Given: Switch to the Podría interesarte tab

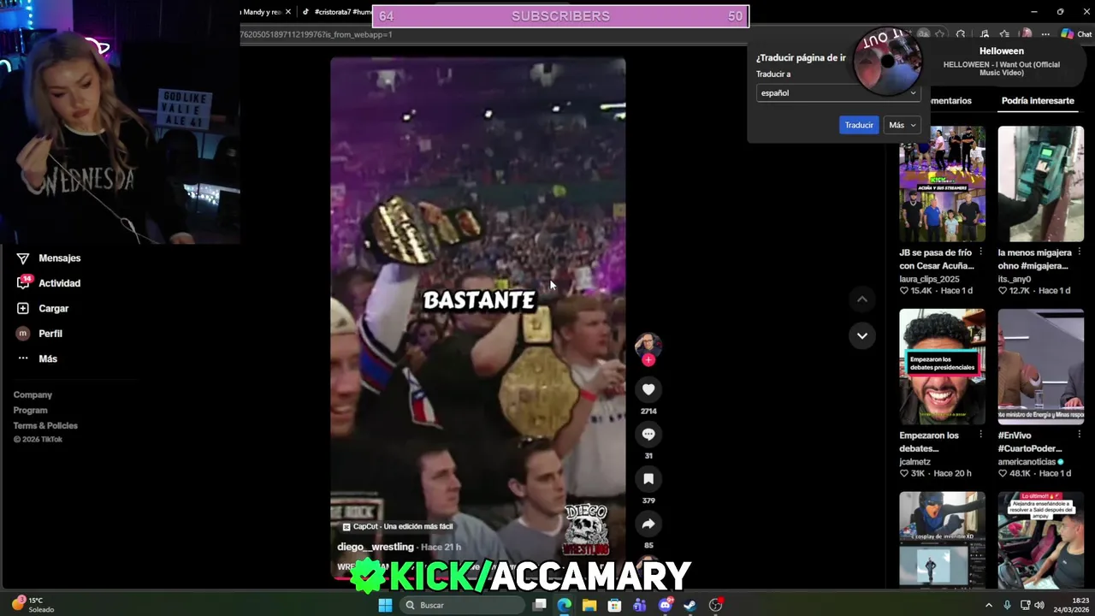Looking at the screenshot, I should [1038, 101].
